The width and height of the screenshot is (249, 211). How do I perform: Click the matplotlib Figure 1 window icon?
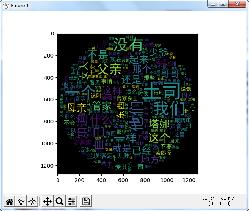click(6, 6)
